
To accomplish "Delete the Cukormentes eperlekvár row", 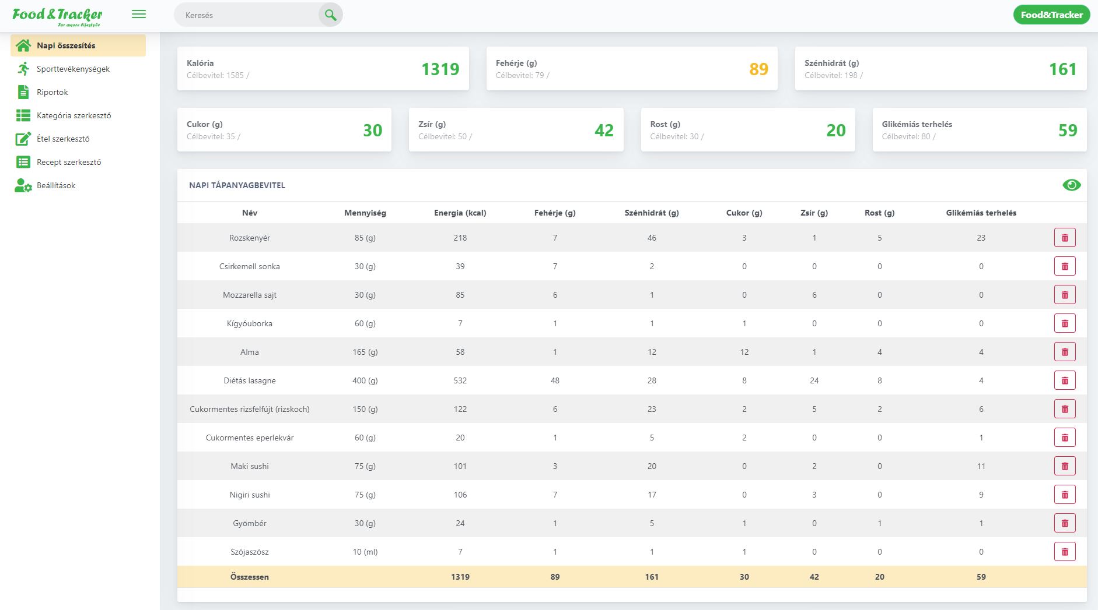I will coord(1065,438).
